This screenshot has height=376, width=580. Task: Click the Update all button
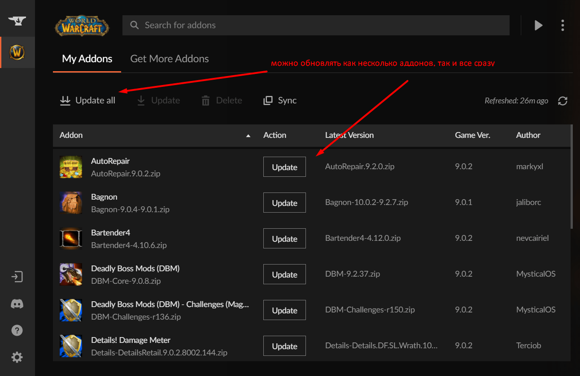tap(88, 101)
